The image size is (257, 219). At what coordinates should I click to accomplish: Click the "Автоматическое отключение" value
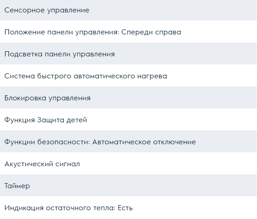click(x=144, y=142)
